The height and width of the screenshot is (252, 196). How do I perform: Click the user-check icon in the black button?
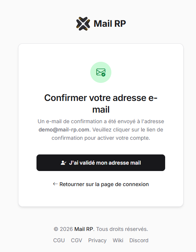[64, 163]
